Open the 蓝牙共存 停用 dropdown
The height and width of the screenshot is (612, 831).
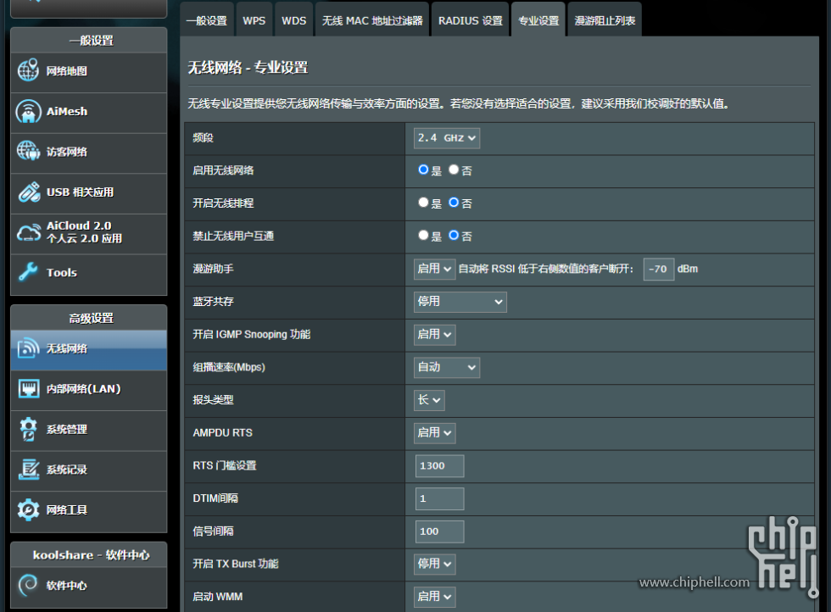(x=460, y=302)
